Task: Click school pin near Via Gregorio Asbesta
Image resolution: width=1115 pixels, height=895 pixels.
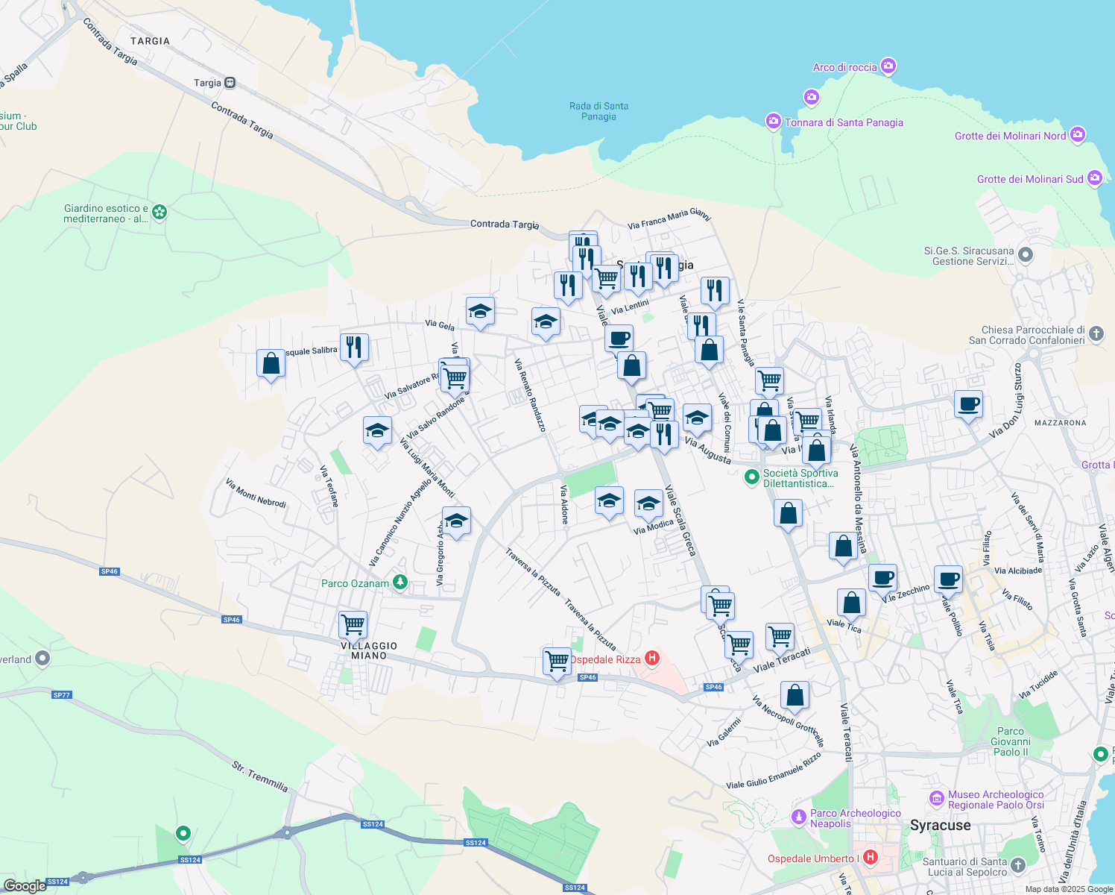Action: [x=456, y=521]
